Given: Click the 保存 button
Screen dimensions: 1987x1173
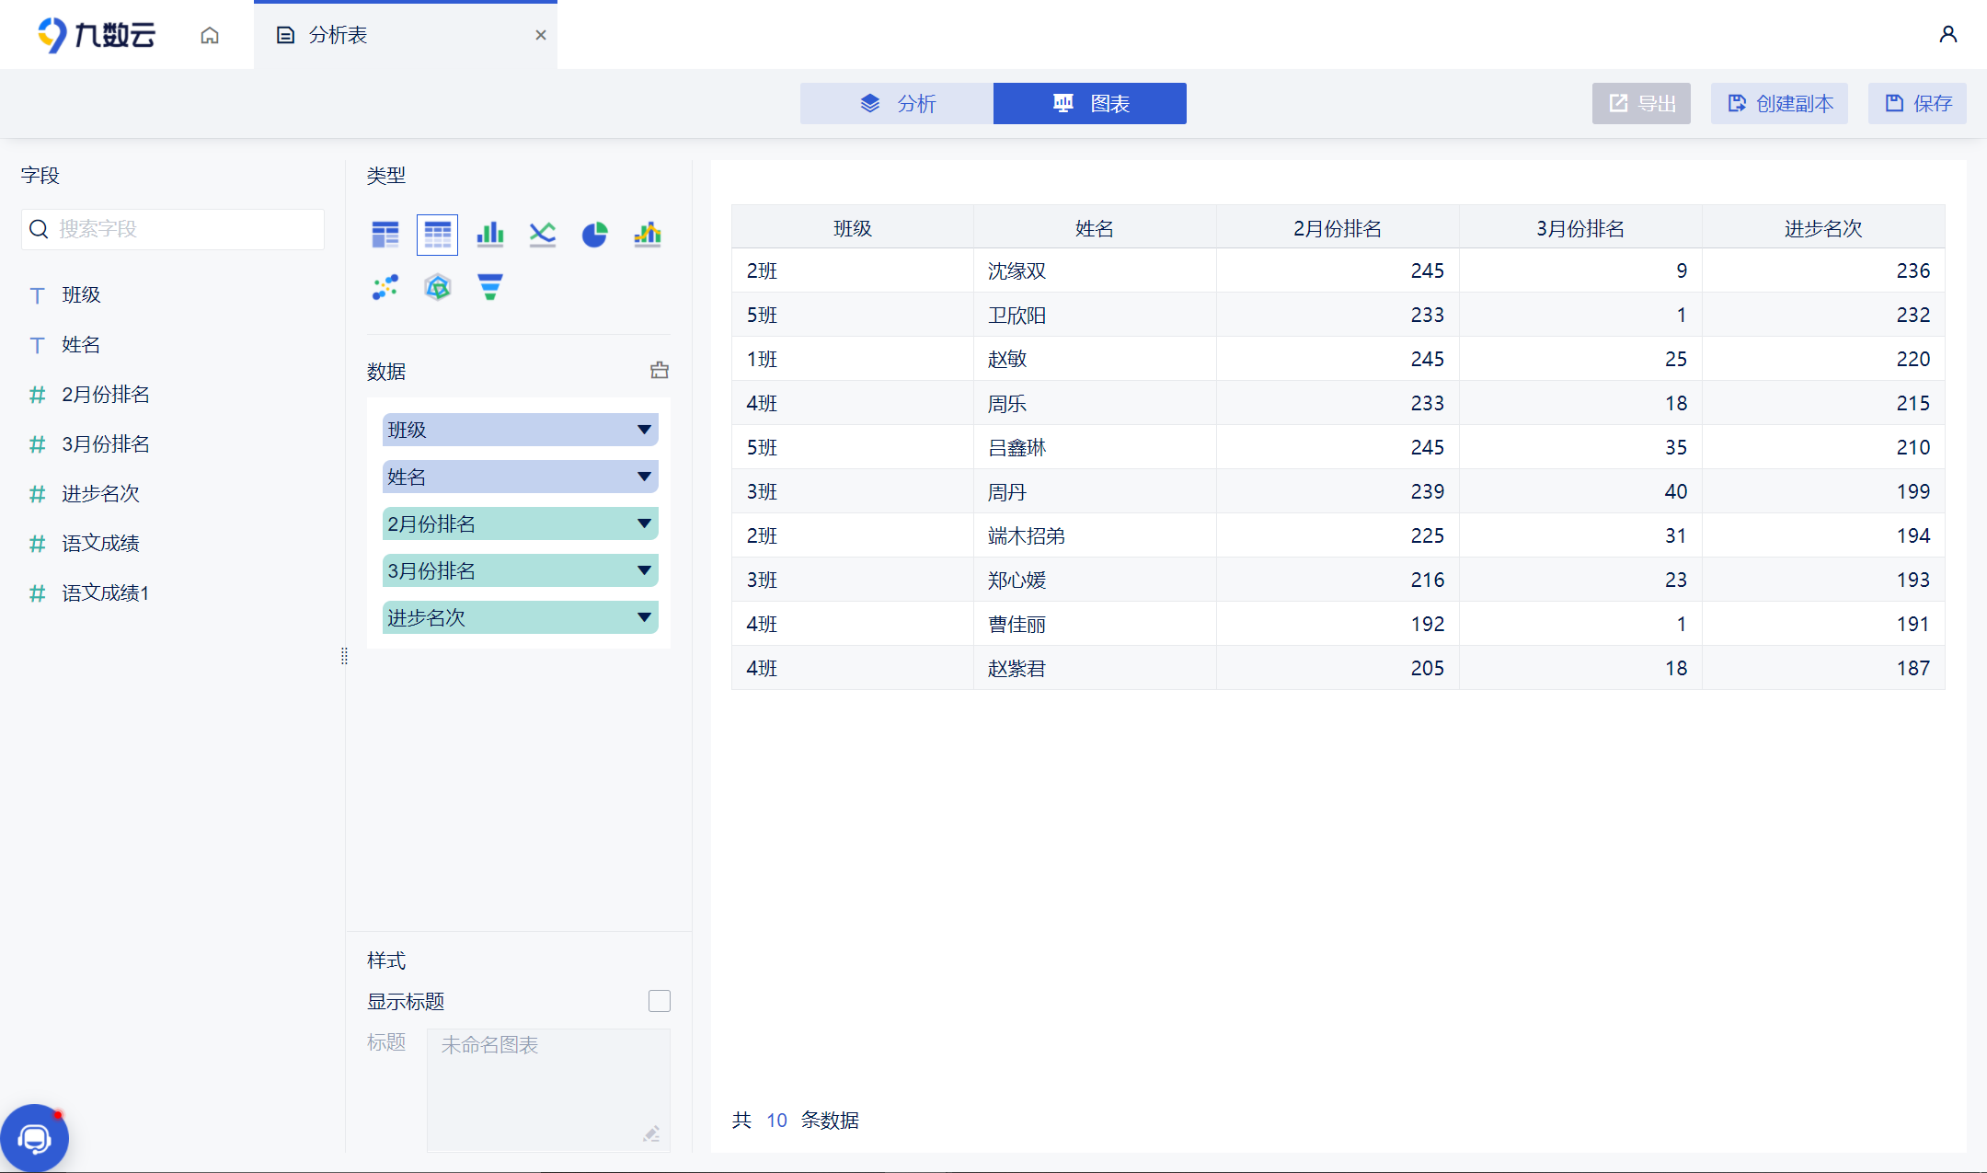Looking at the screenshot, I should click(1917, 103).
